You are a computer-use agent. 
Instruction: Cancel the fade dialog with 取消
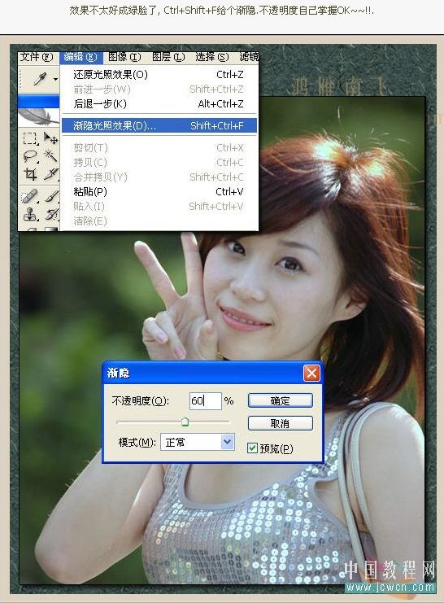[x=281, y=423]
